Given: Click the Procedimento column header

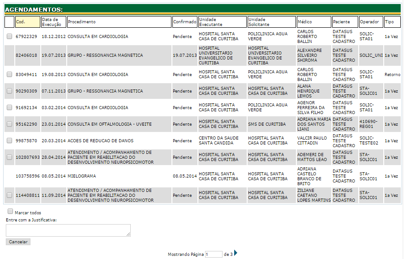Looking at the screenshot, I should pos(118,21).
